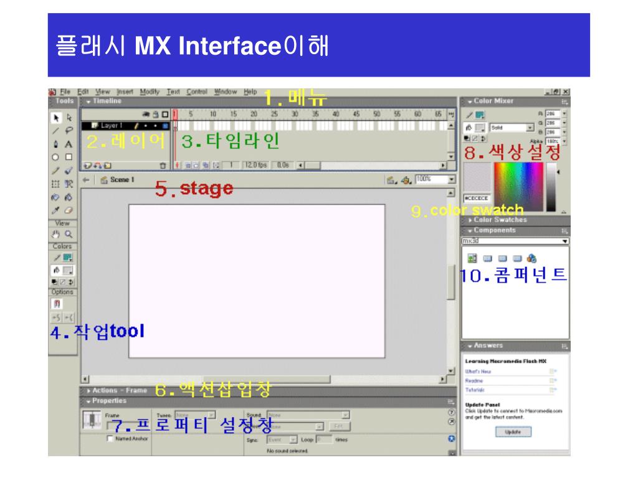Click Scene 1 in the edit bar
638x478 pixels.
(122, 180)
